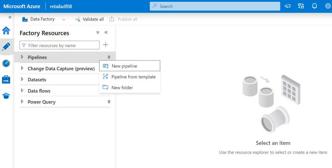The height and width of the screenshot is (168, 332).
Task: Open the Monitor gauge icon
Action: coord(6,63)
